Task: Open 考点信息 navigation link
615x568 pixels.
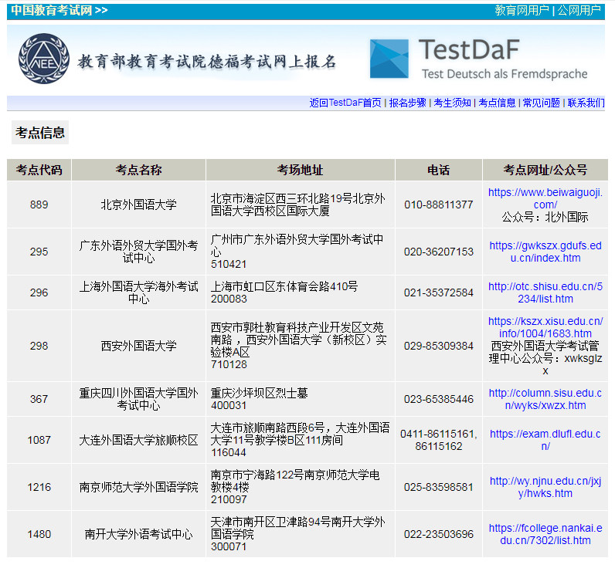Action: [x=497, y=103]
